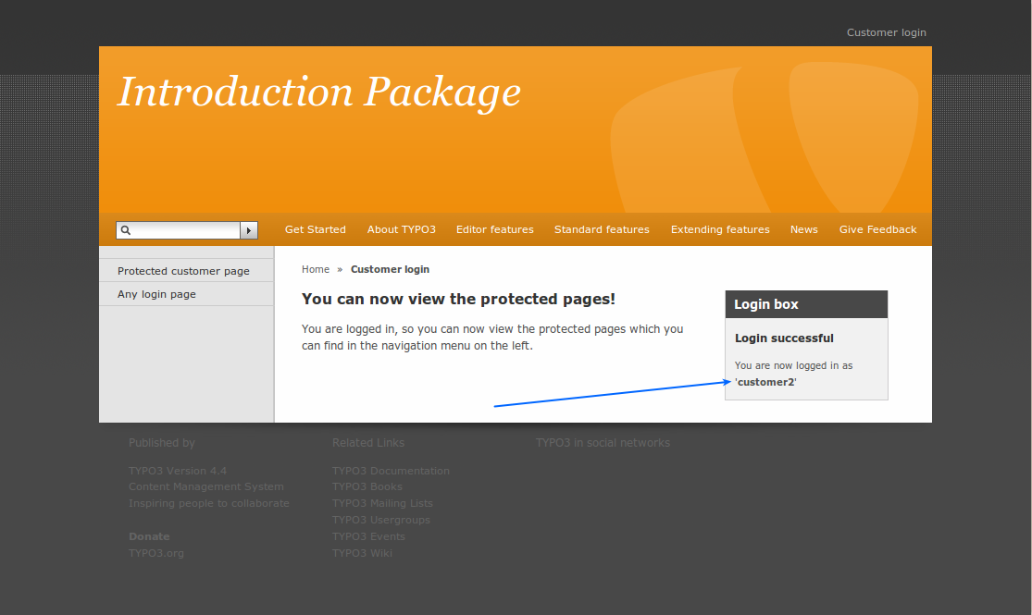This screenshot has width=1032, height=615.
Task: Open the News menu item
Action: click(x=803, y=229)
